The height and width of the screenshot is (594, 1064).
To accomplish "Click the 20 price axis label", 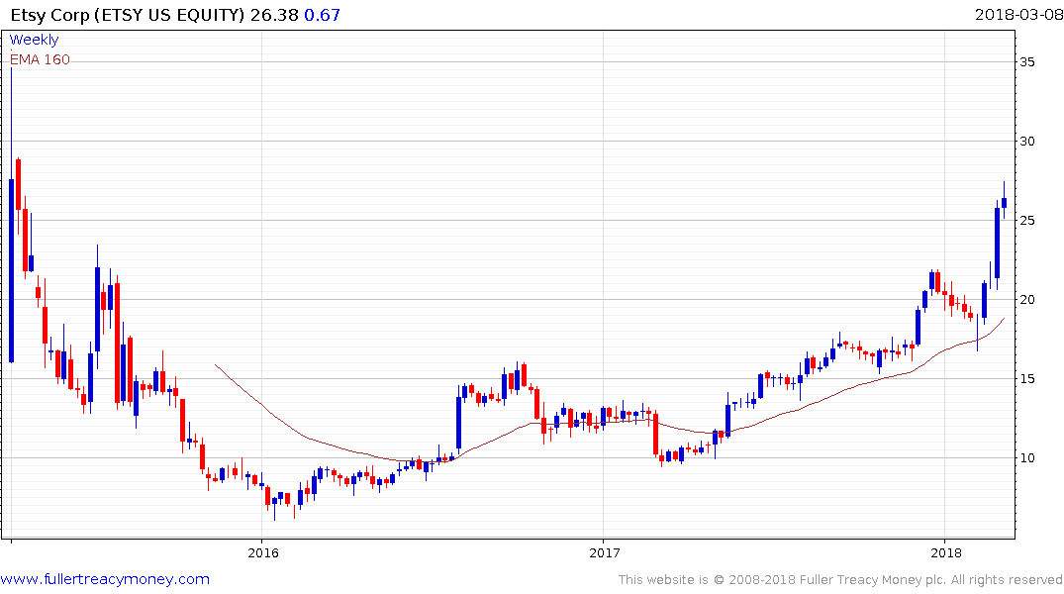I will click(1026, 299).
